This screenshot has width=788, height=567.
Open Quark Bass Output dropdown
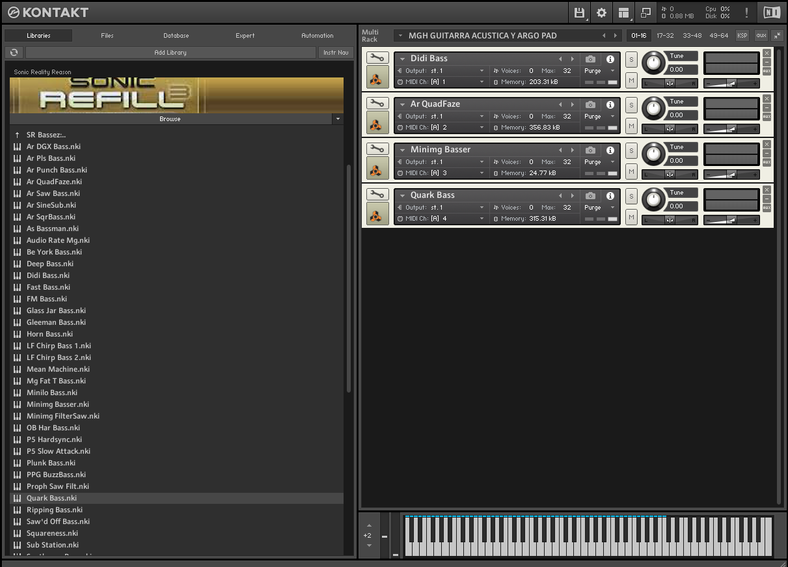[x=442, y=207]
